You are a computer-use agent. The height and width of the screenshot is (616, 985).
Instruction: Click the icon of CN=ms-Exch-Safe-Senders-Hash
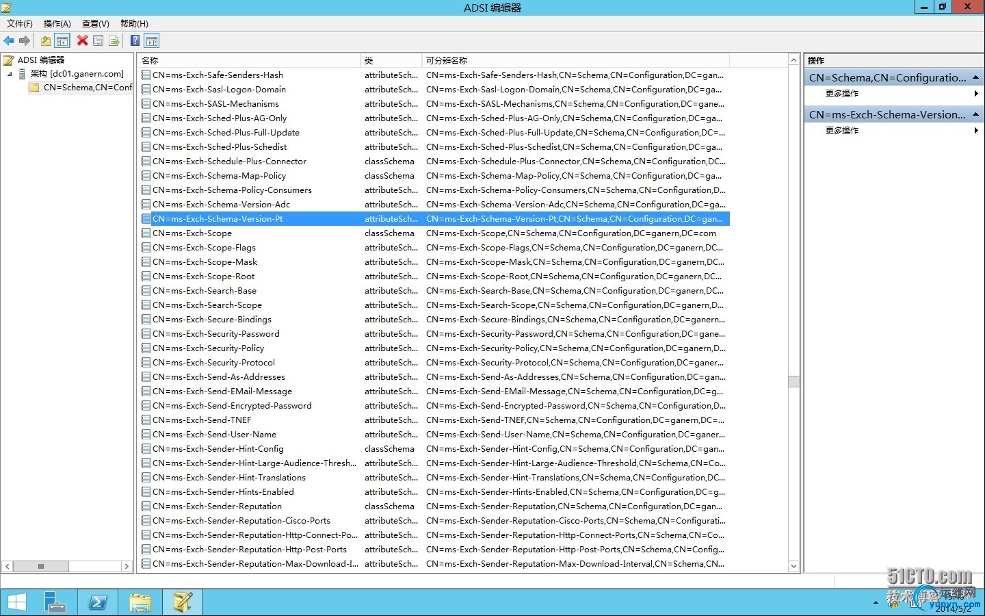coord(146,75)
